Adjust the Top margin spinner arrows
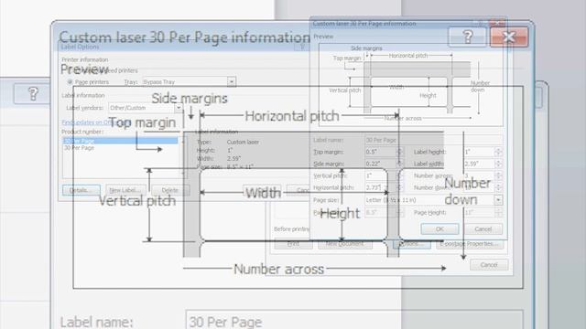This screenshot has height=329, width=586. coord(399,152)
